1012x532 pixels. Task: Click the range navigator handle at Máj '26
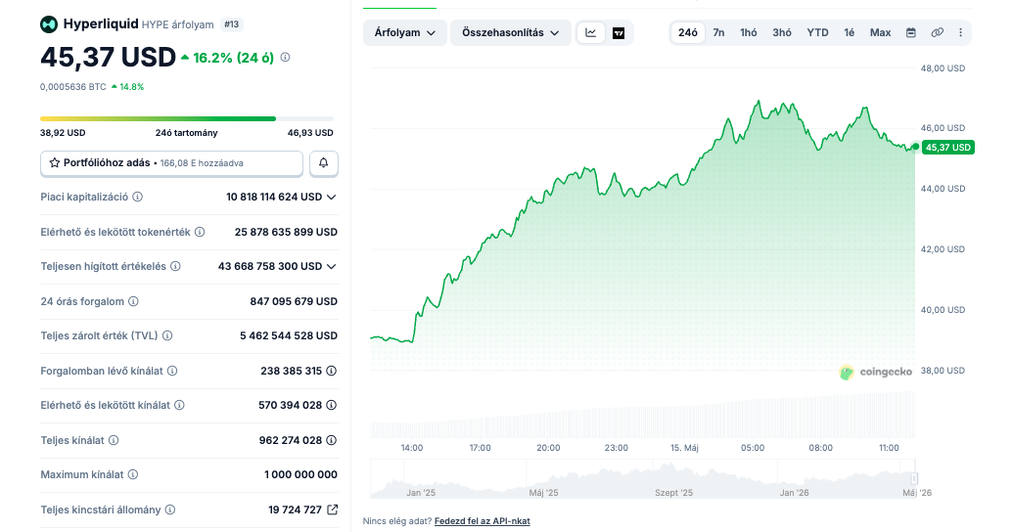point(914,478)
